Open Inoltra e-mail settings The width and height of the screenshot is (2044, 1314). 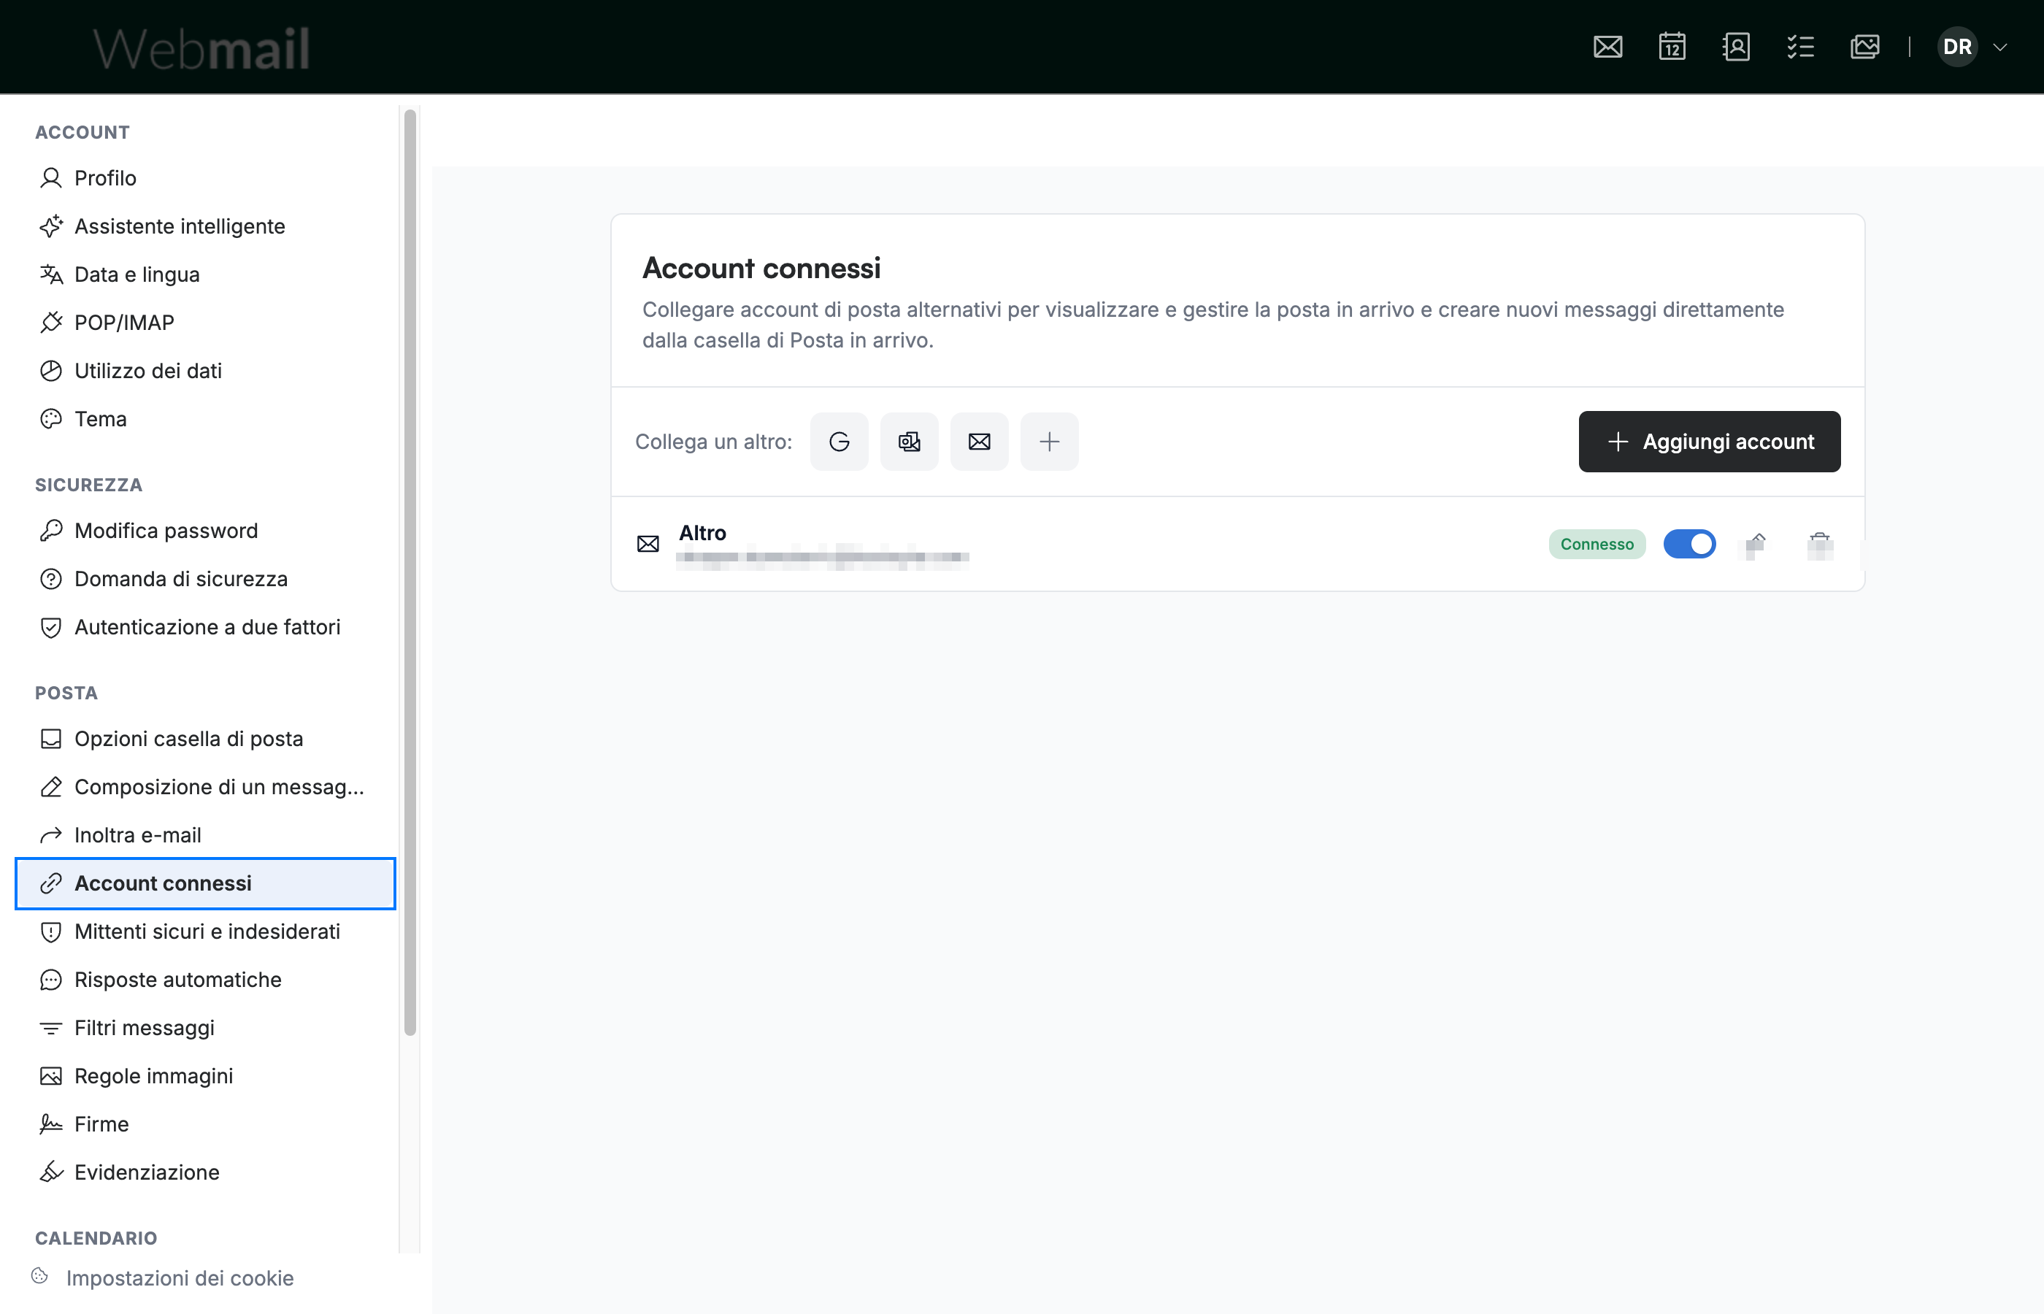pyautogui.click(x=206, y=835)
